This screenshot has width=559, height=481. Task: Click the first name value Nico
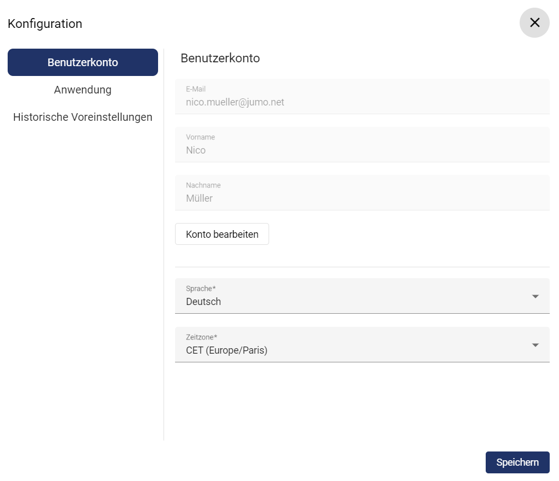pos(196,150)
